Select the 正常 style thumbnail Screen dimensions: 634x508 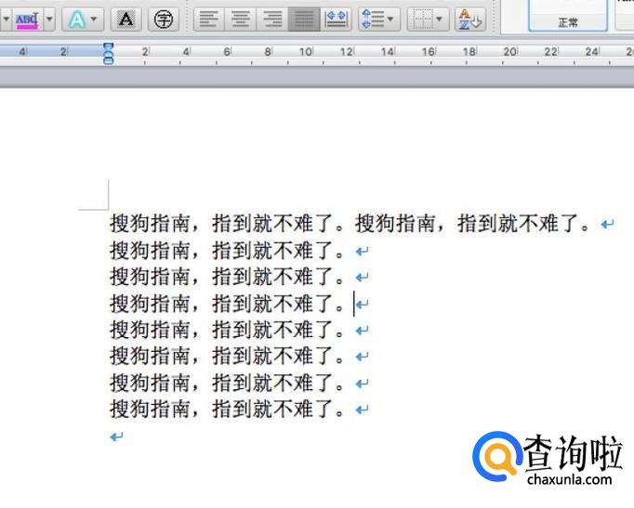(568, 16)
